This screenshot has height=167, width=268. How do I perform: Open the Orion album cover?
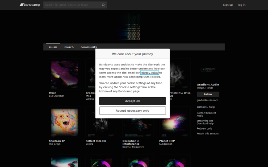click(64, 74)
